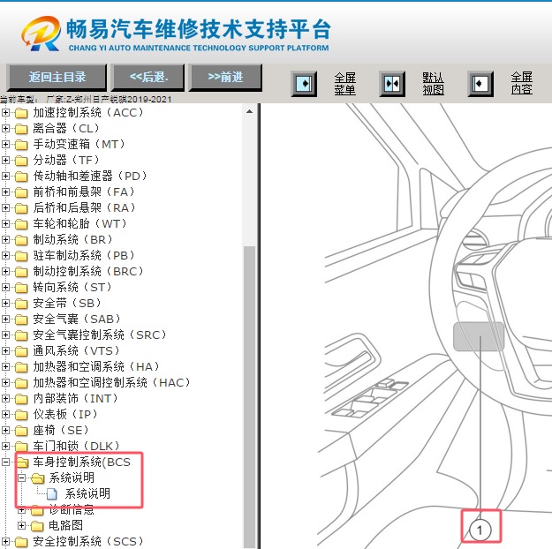Expand the 安全带（SB）node
552x549 pixels.
tap(5, 303)
